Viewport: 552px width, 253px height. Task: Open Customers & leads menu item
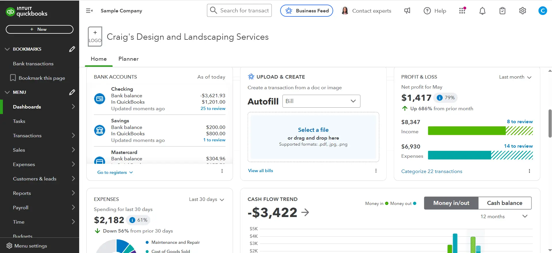click(35, 179)
